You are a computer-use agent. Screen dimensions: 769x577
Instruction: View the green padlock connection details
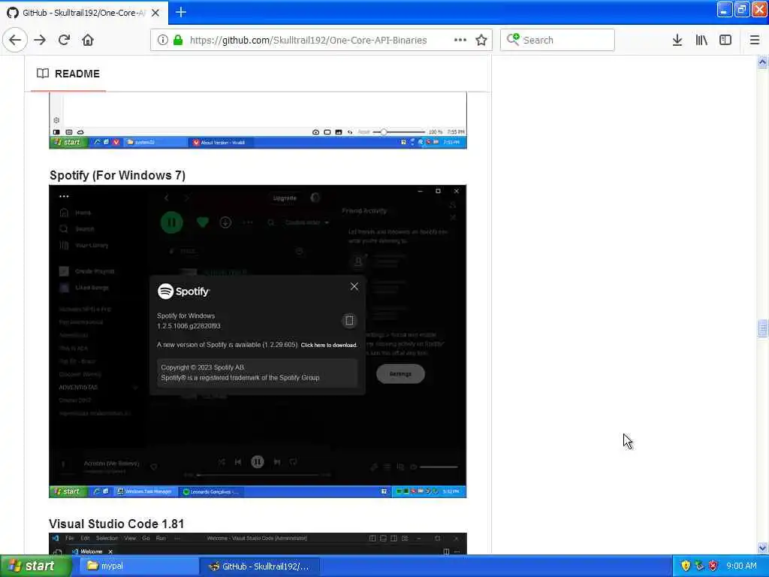(178, 40)
